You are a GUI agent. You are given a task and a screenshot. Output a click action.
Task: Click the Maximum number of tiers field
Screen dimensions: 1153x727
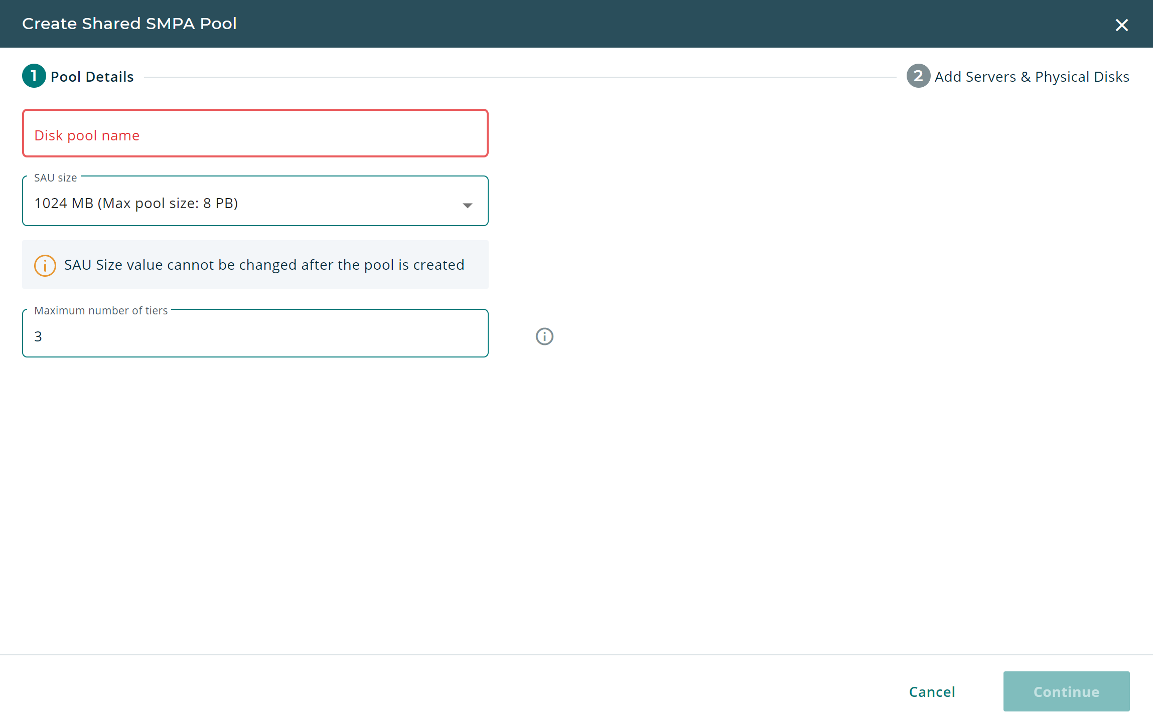pos(255,336)
